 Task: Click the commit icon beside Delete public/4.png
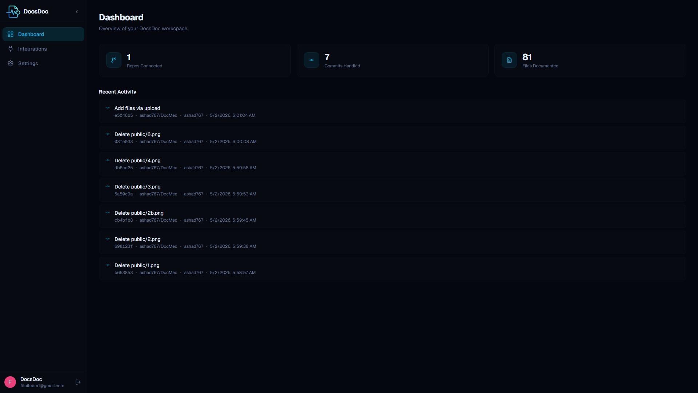pos(108,160)
